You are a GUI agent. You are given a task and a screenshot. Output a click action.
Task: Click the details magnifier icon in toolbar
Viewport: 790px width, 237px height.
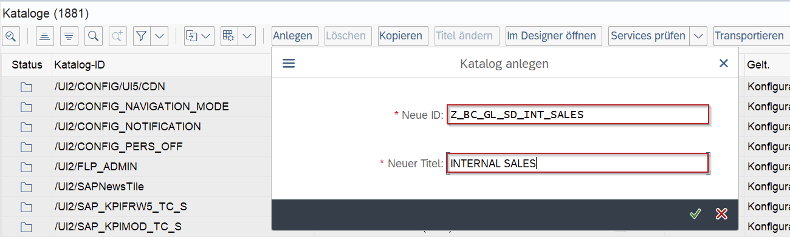(11, 36)
